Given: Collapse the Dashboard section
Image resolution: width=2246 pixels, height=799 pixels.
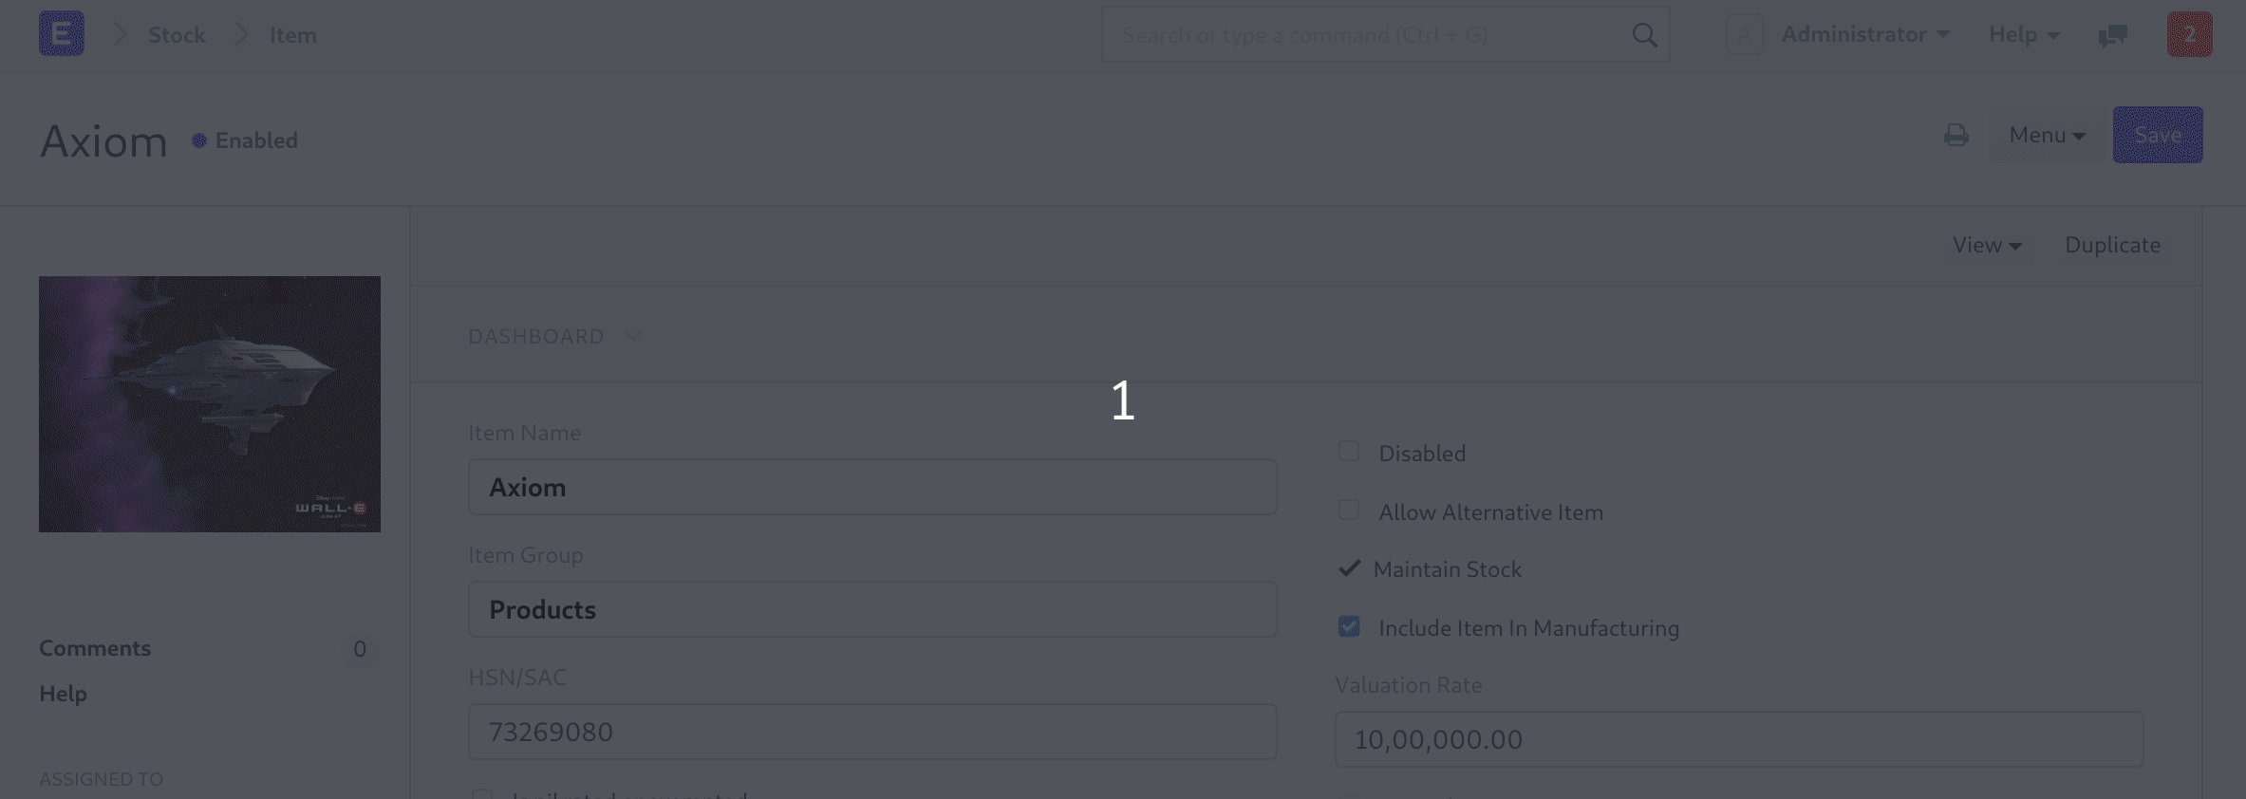Looking at the screenshot, I should [555, 337].
